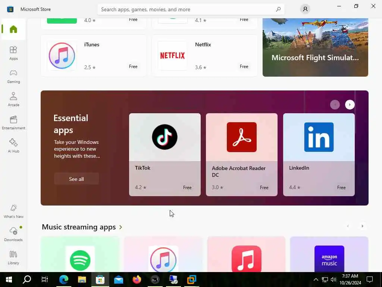382x287 pixels.
Task: Click the Free label on Netflix
Action: pyautogui.click(x=244, y=67)
